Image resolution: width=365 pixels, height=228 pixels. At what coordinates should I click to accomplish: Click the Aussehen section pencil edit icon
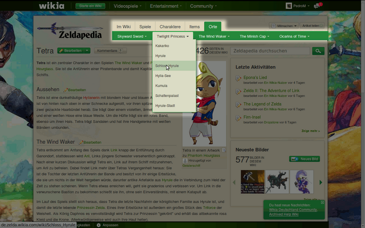pyautogui.click(x=66, y=90)
